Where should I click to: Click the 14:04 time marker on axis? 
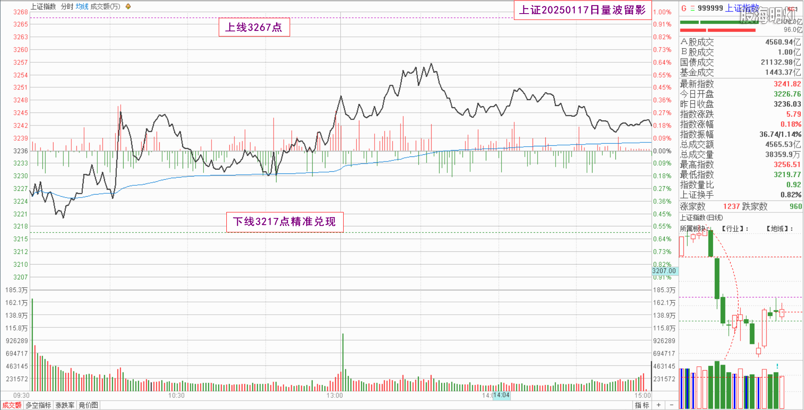tap(502, 395)
